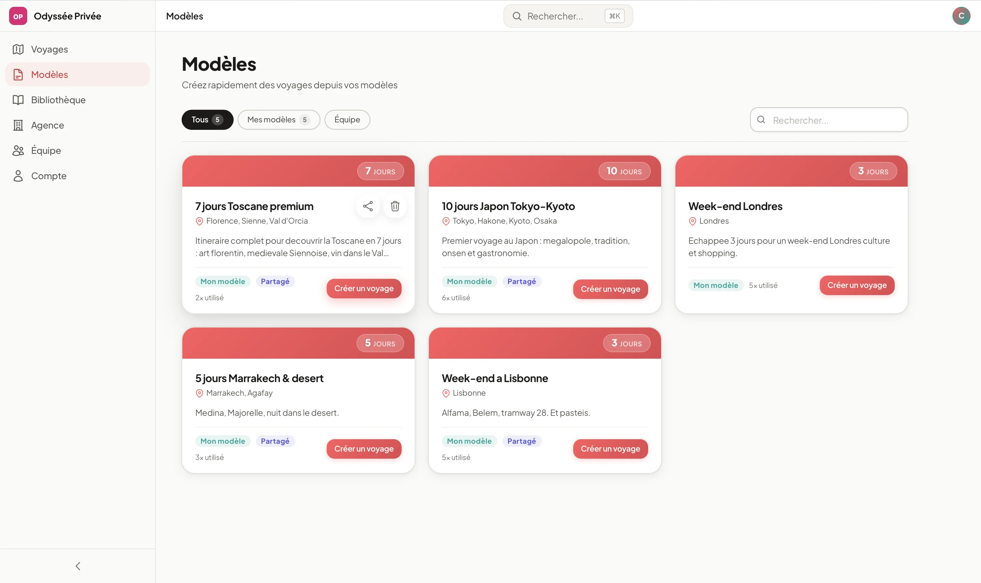Créer un voyage from the Week-end Londres template
The image size is (981, 583).
point(856,285)
